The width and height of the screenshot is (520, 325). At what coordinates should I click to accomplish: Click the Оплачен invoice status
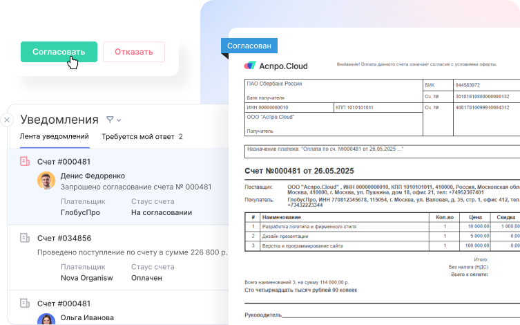(146, 277)
